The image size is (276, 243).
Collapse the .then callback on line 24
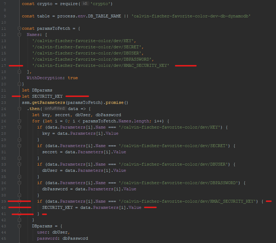19,109
